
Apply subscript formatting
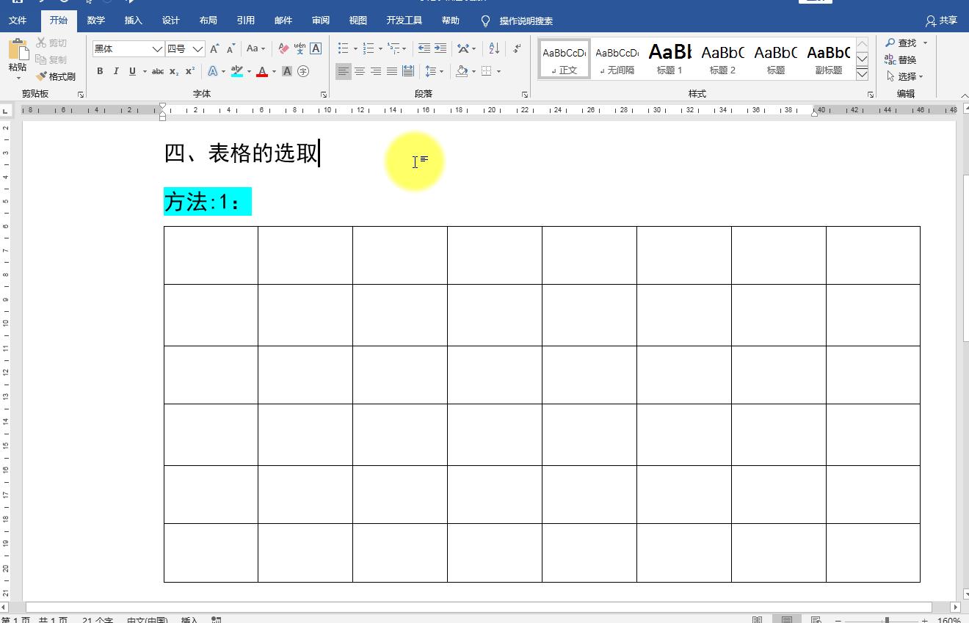tap(174, 71)
